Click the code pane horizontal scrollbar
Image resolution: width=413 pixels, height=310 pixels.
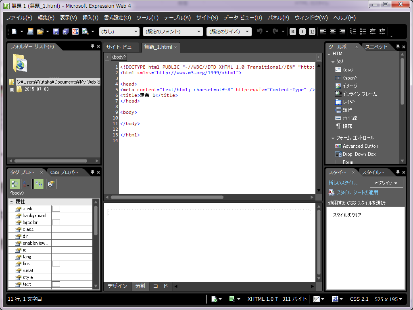pos(167,197)
